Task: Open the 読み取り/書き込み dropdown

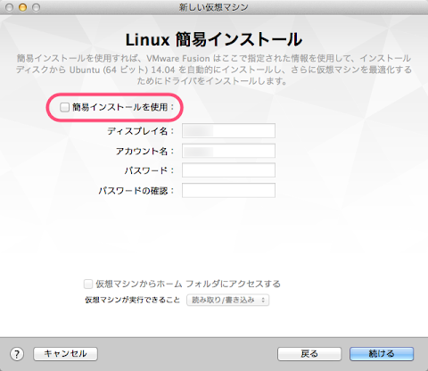Action: pos(227,300)
